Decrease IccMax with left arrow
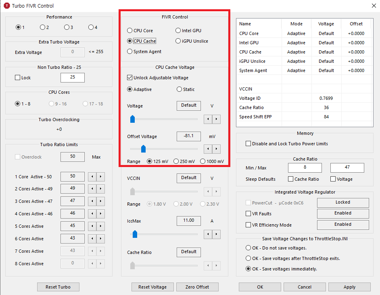 click(208, 234)
